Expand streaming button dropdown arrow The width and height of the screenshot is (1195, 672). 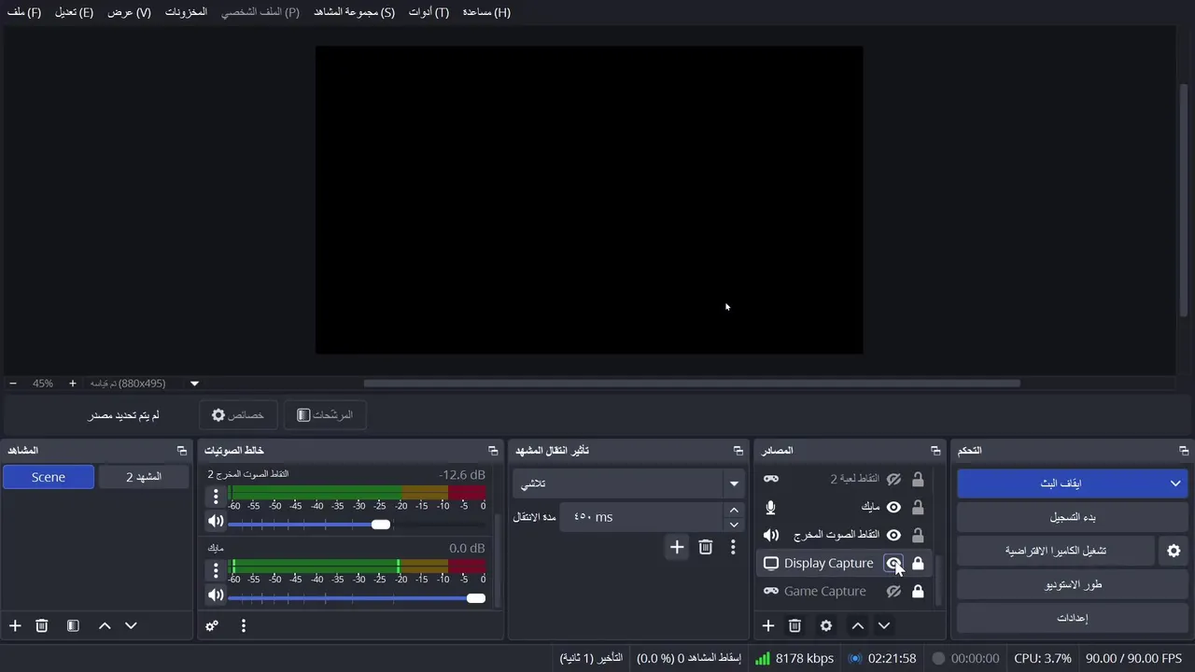click(1175, 483)
